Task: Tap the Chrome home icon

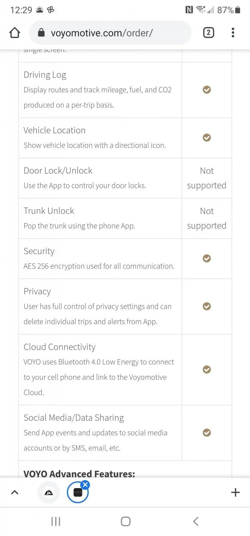Action: click(15, 33)
